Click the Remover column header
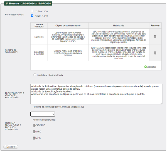Image resolution: width=167 pixels, height=152 pixels. coord(155,25)
